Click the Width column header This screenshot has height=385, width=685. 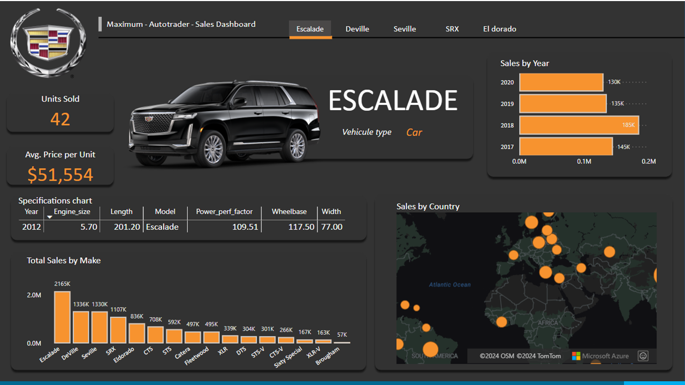pyautogui.click(x=331, y=211)
